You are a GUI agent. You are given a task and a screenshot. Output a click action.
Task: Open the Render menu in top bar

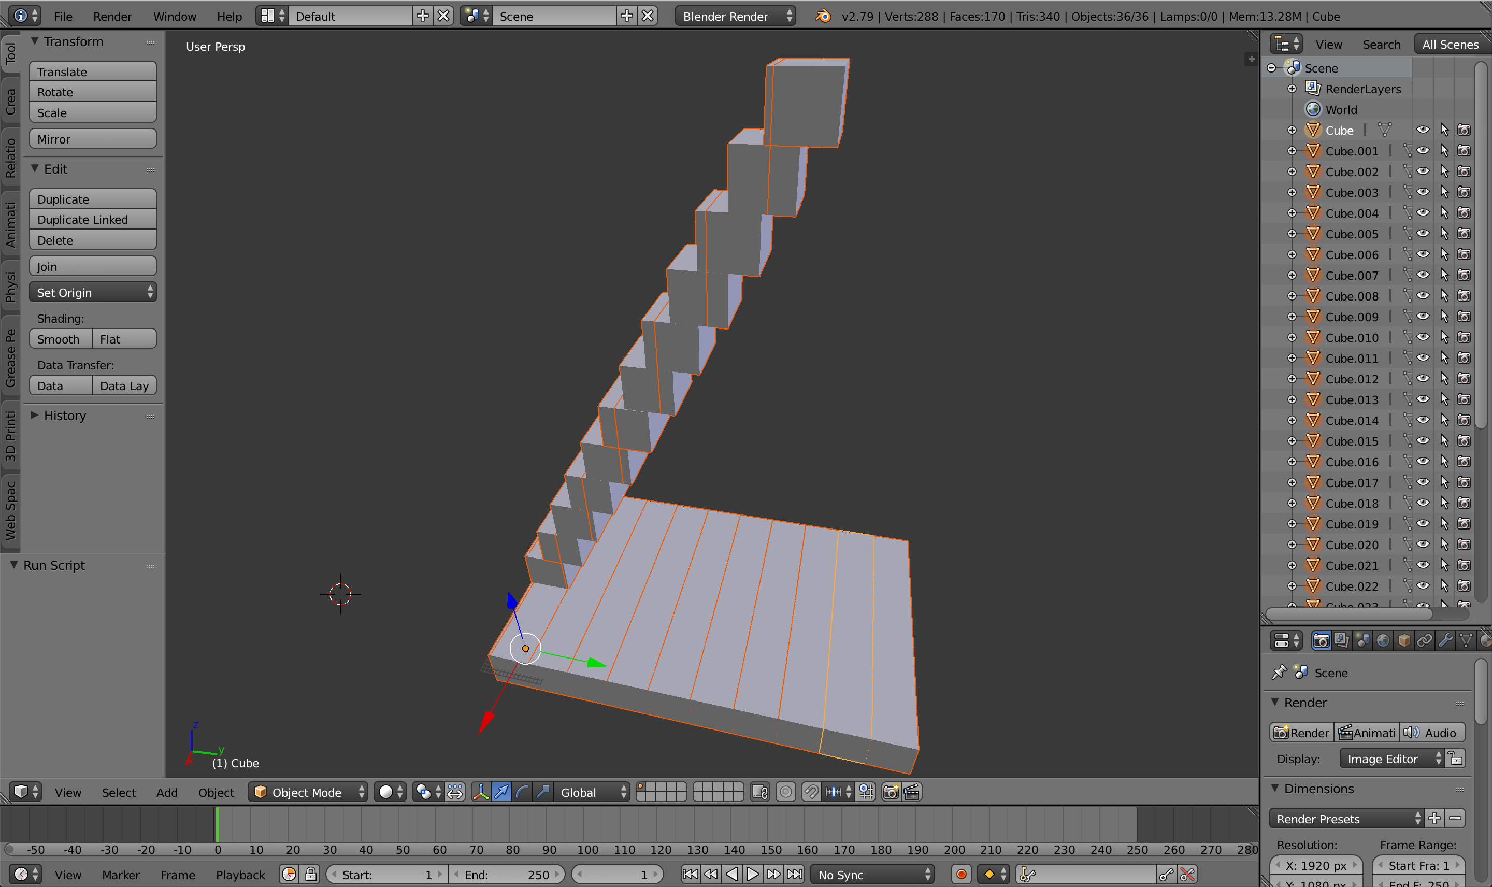pos(112,16)
